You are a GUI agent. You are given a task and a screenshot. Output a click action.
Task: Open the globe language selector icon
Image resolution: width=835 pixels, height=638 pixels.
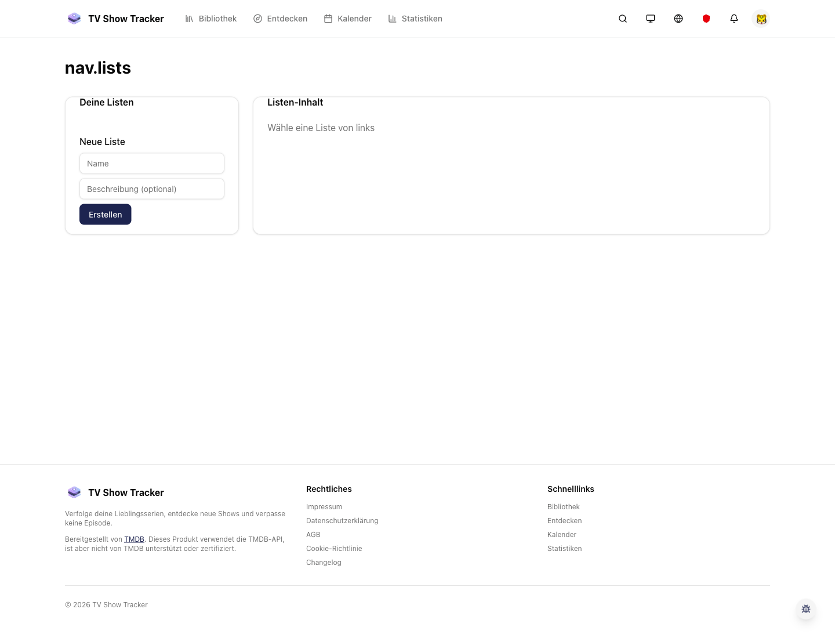[x=678, y=19]
